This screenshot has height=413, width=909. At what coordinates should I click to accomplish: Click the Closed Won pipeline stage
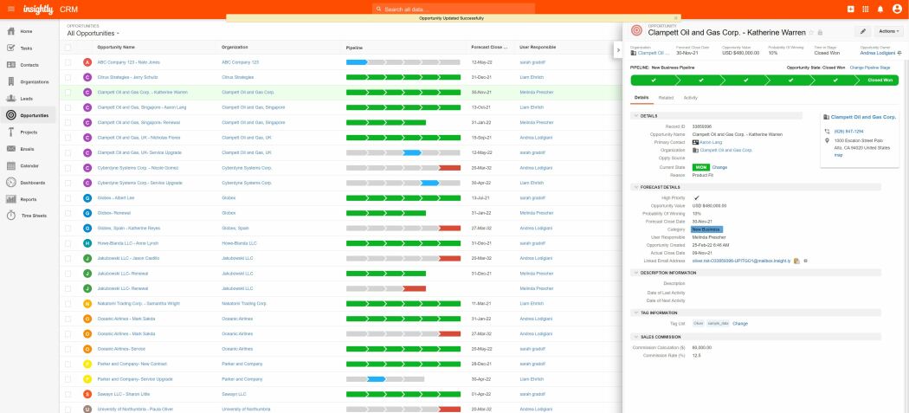tap(880, 80)
